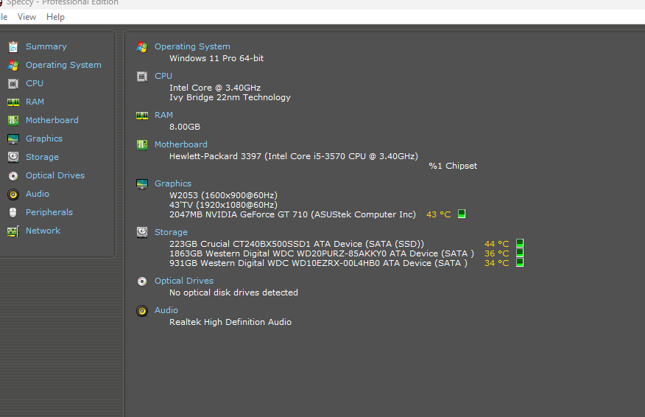Click the Graphics heading link in main panel
This screenshot has height=417, width=645.
pyautogui.click(x=173, y=183)
